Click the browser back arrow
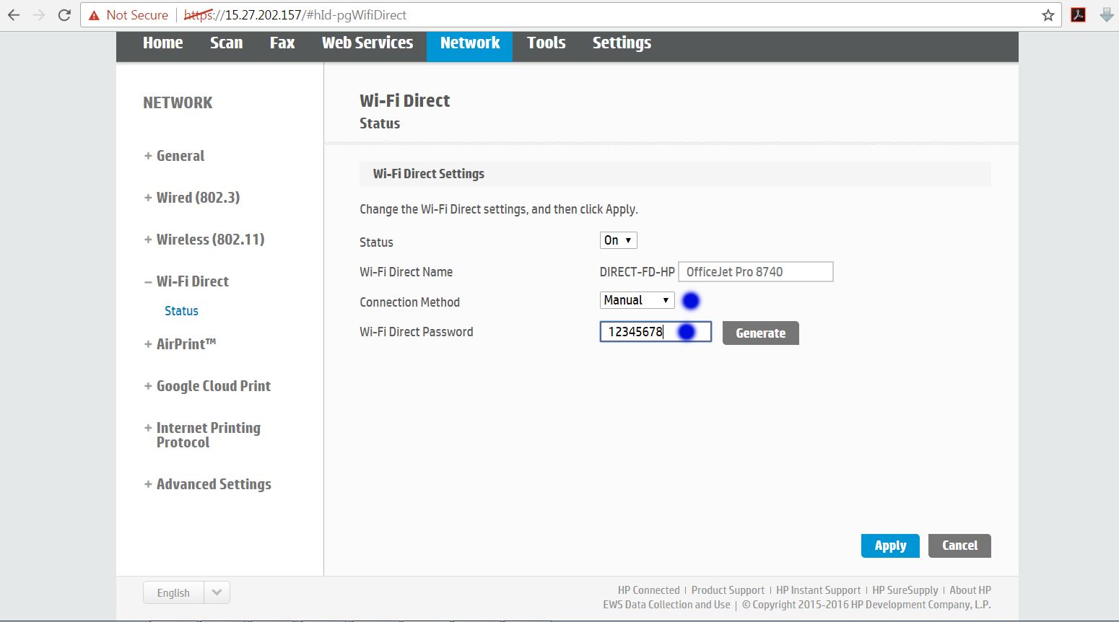The height and width of the screenshot is (622, 1119). [14, 14]
